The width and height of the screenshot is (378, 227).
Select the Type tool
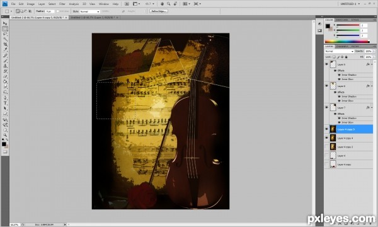[5, 103]
